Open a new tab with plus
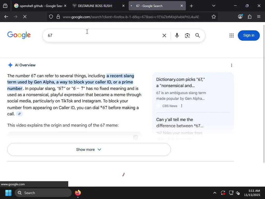265x199 pixels. [x=191, y=6]
